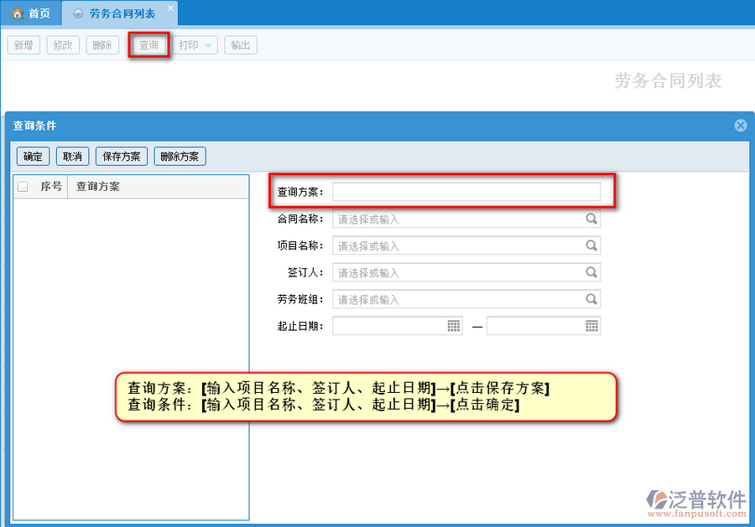This screenshot has width=755, height=527.
Task: Open the 签订人 search lookup icon
Action: pos(591,272)
